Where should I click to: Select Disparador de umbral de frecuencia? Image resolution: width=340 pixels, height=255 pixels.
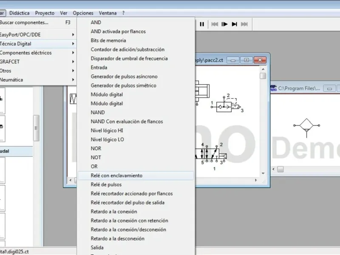[x=136, y=59]
